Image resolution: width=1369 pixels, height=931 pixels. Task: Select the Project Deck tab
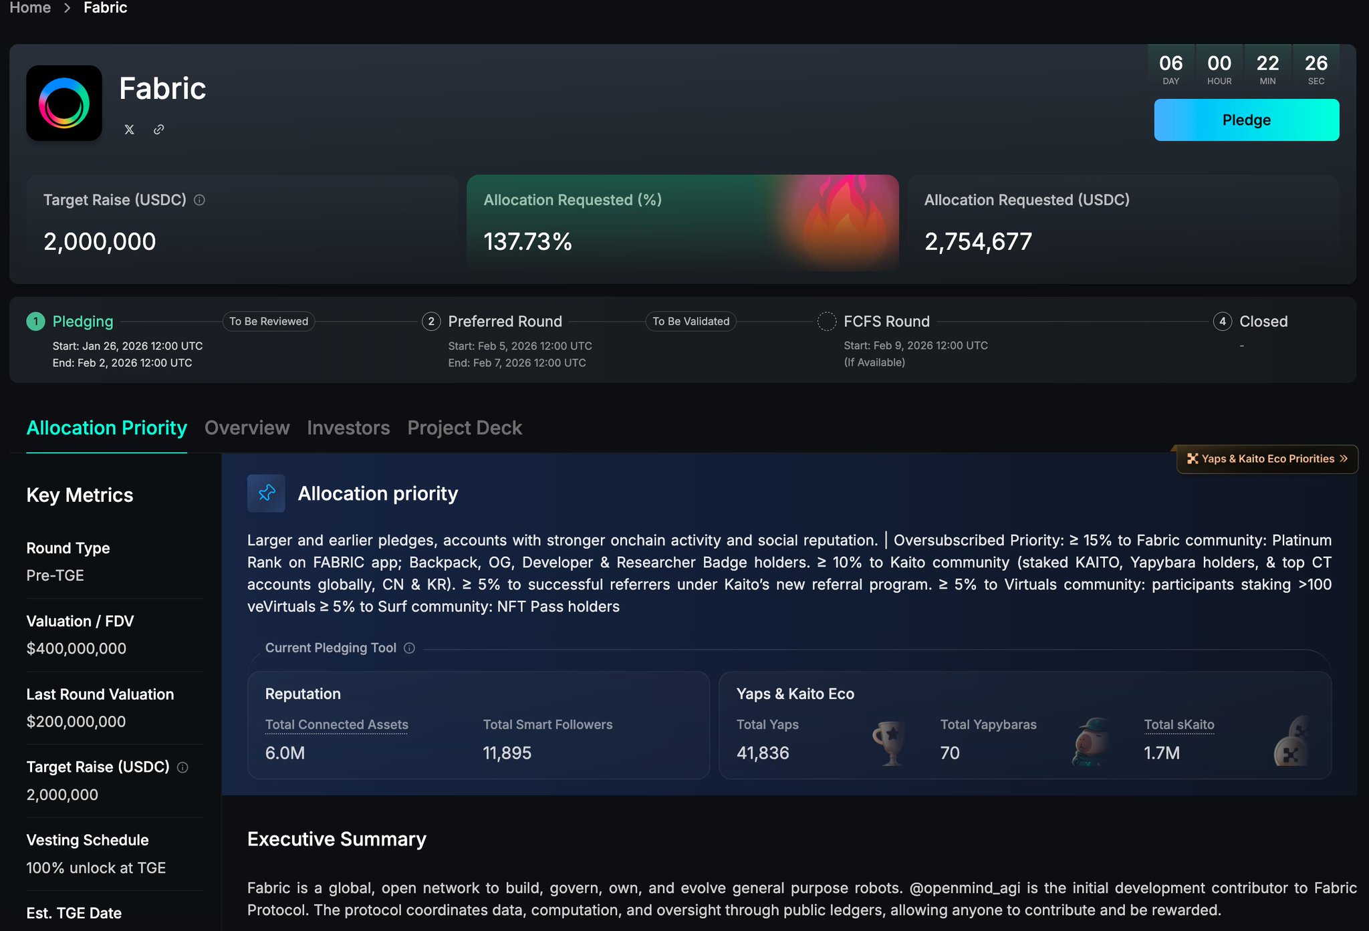(465, 428)
